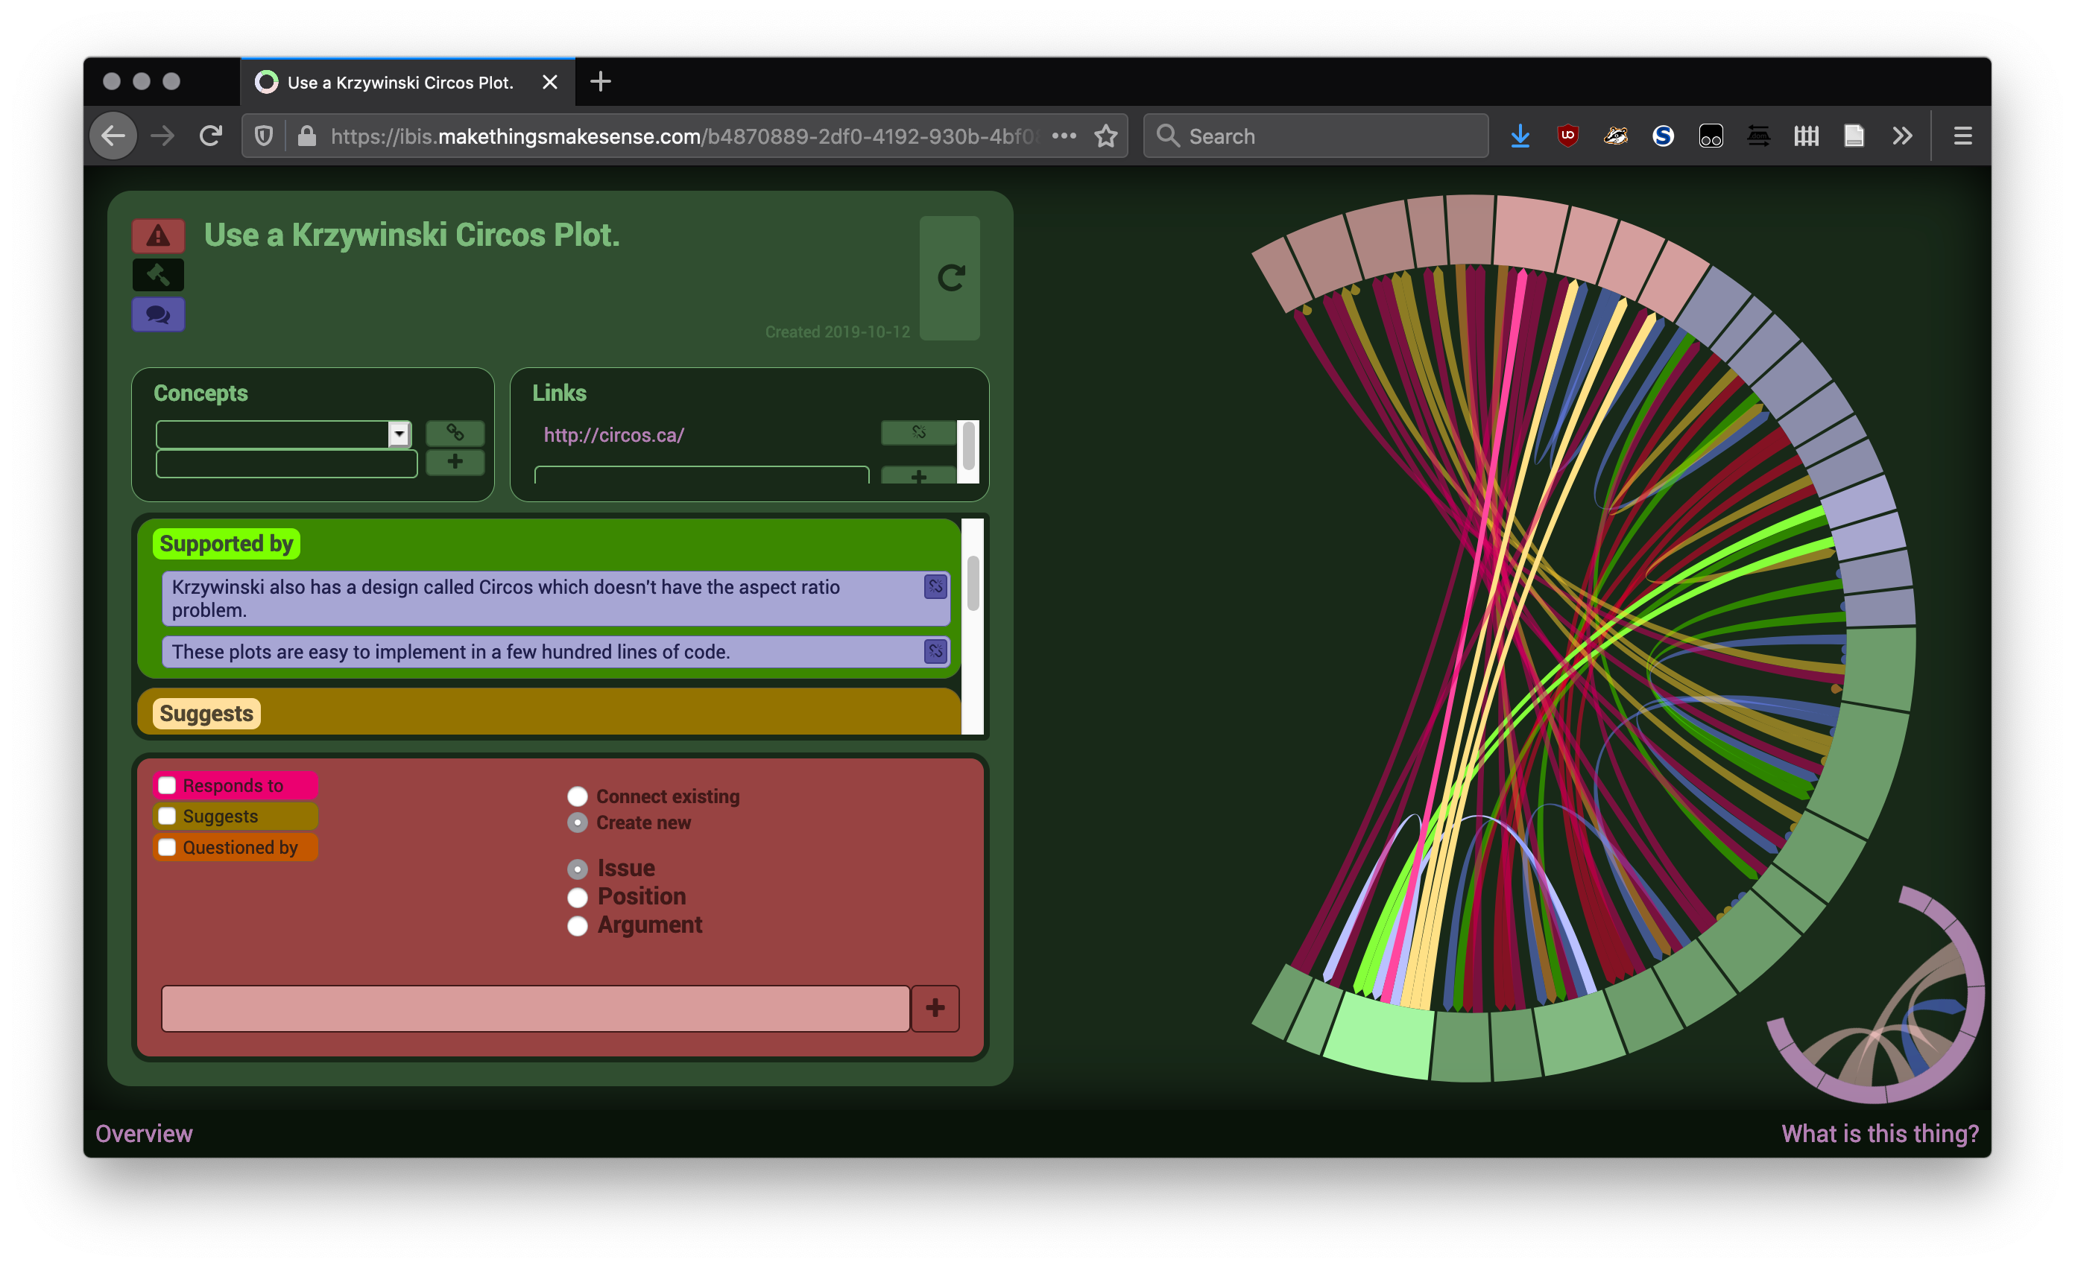Viewport: 2075px width, 1268px height.
Task: Click the plus button in Concepts panel
Action: pyautogui.click(x=455, y=461)
